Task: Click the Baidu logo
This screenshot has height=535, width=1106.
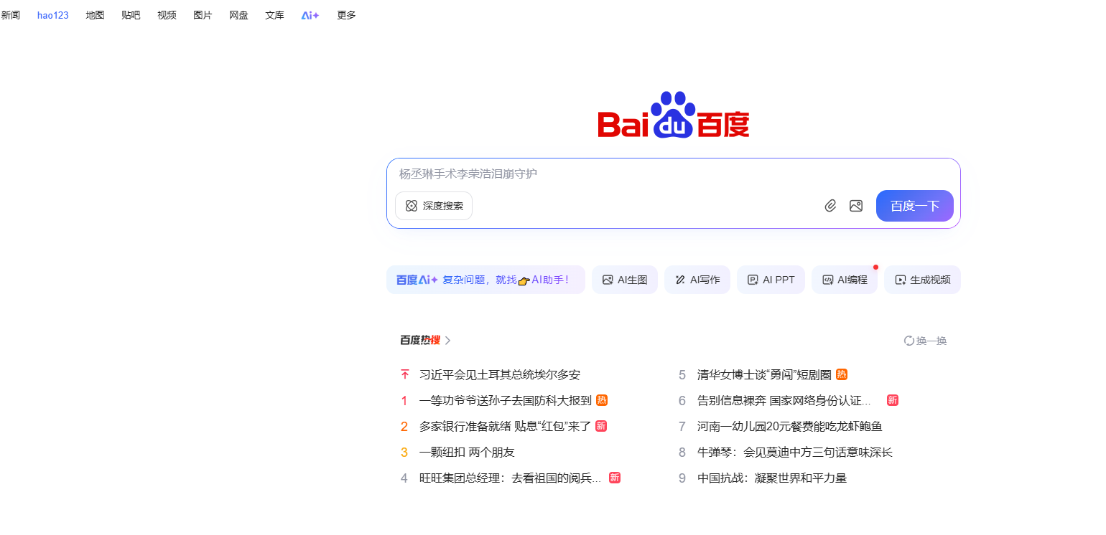Action: tap(674, 115)
